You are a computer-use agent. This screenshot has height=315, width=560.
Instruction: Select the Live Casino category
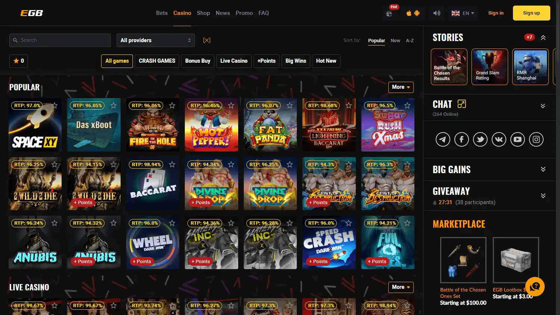point(234,61)
